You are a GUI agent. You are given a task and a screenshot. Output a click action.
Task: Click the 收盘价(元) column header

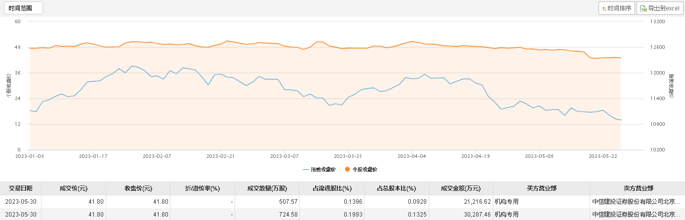tap(138, 188)
